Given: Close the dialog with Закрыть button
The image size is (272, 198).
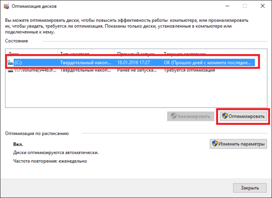Looking at the screenshot, I should [250, 188].
